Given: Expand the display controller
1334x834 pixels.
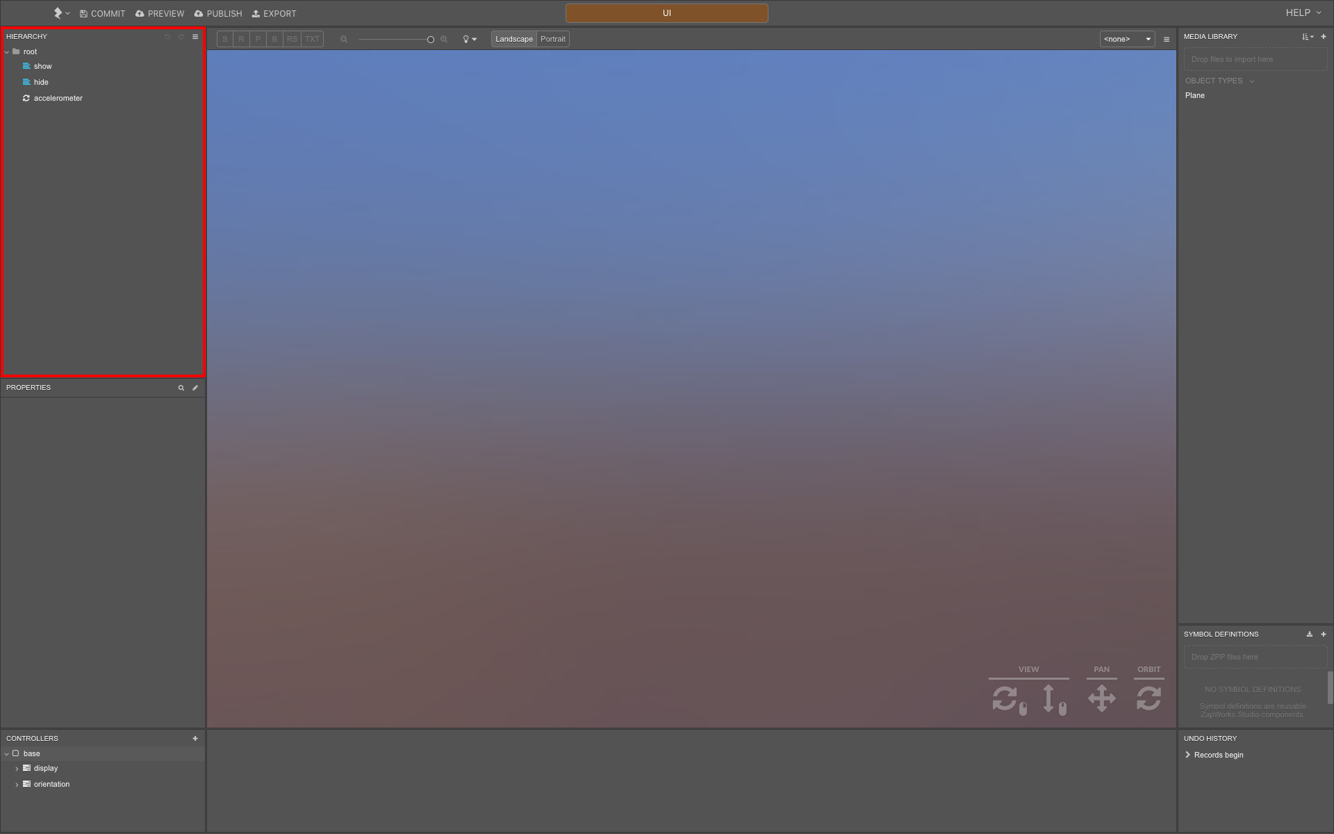Looking at the screenshot, I should (x=17, y=769).
